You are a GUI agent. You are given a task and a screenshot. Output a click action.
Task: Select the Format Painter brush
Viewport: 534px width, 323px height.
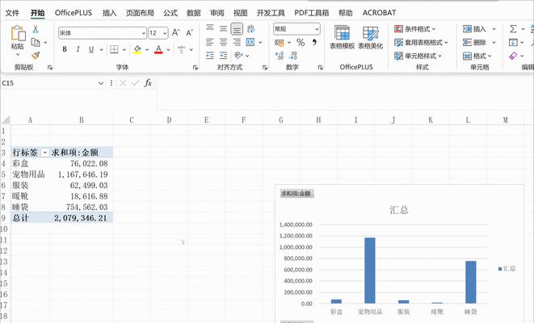(x=36, y=55)
